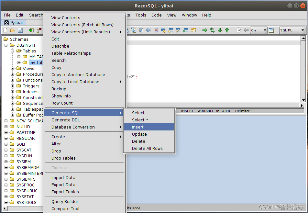Click the Schemas folder icon

pyautogui.click(x=6, y=39)
